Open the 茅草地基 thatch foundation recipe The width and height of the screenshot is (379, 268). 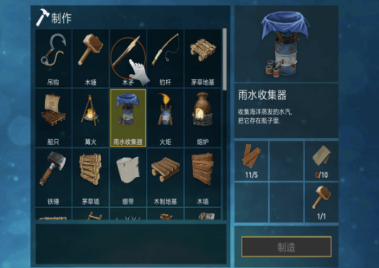point(203,58)
